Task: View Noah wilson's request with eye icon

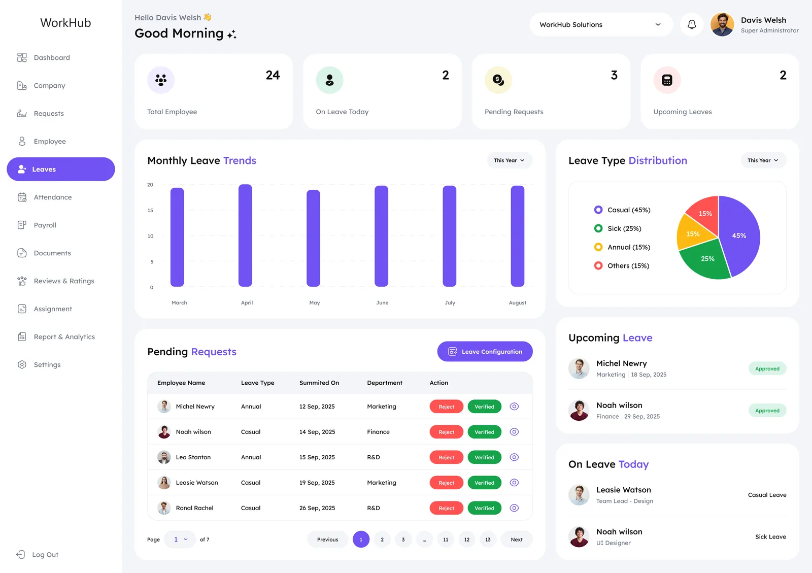Action: pyautogui.click(x=514, y=432)
